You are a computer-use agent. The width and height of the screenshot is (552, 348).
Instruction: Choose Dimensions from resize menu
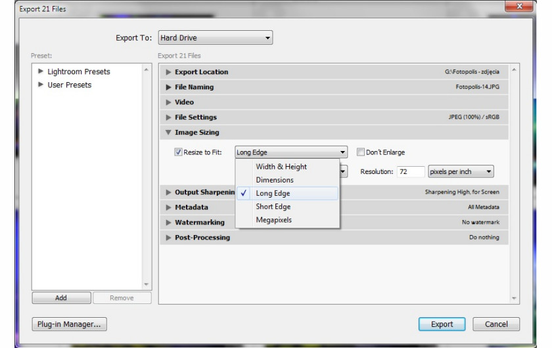click(x=288, y=180)
